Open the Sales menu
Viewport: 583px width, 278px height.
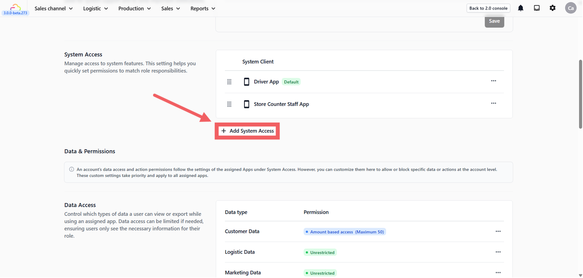171,8
